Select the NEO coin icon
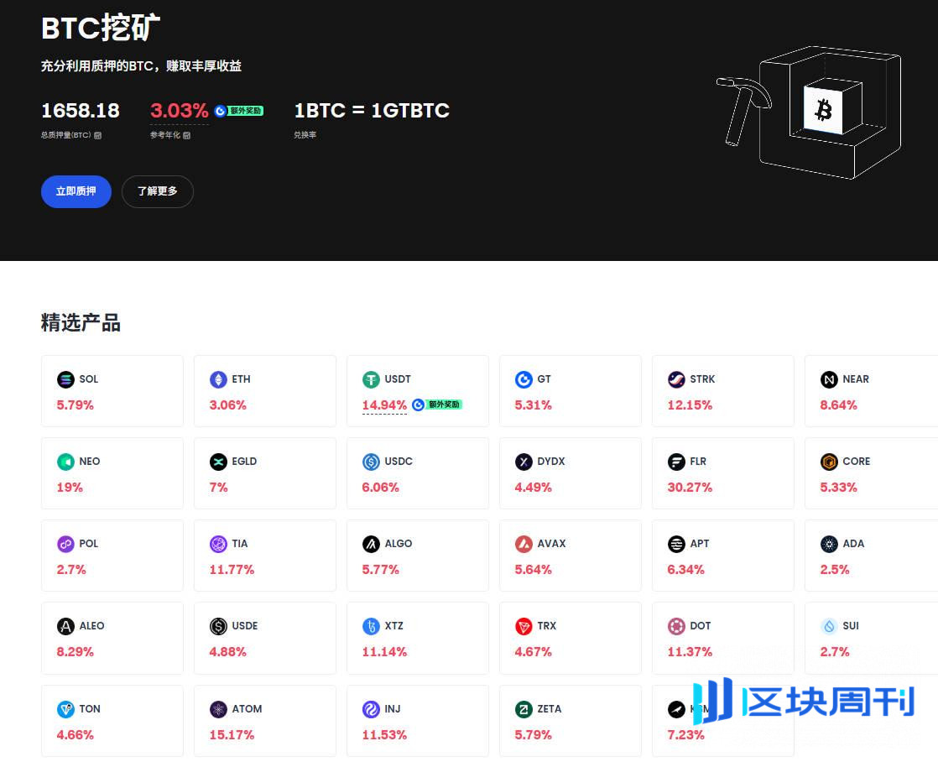The image size is (938, 762). tap(65, 462)
